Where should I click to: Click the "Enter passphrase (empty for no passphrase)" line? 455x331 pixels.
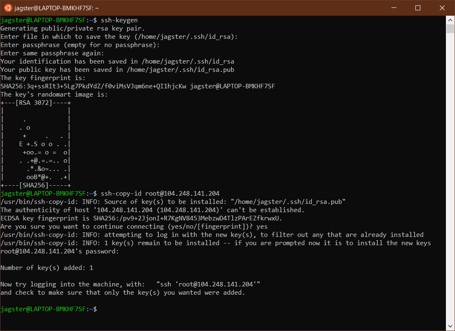pyautogui.click(x=80, y=45)
